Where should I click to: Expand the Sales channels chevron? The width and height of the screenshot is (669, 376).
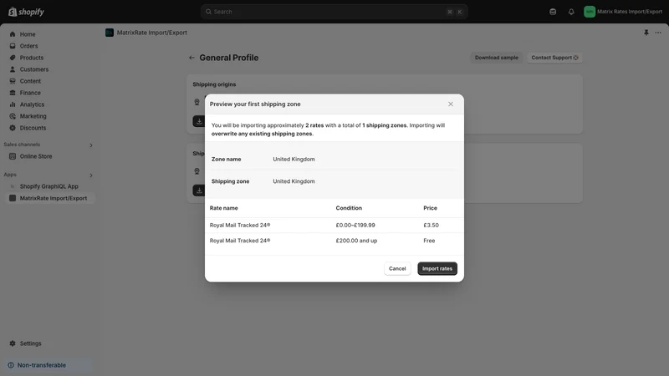click(91, 145)
